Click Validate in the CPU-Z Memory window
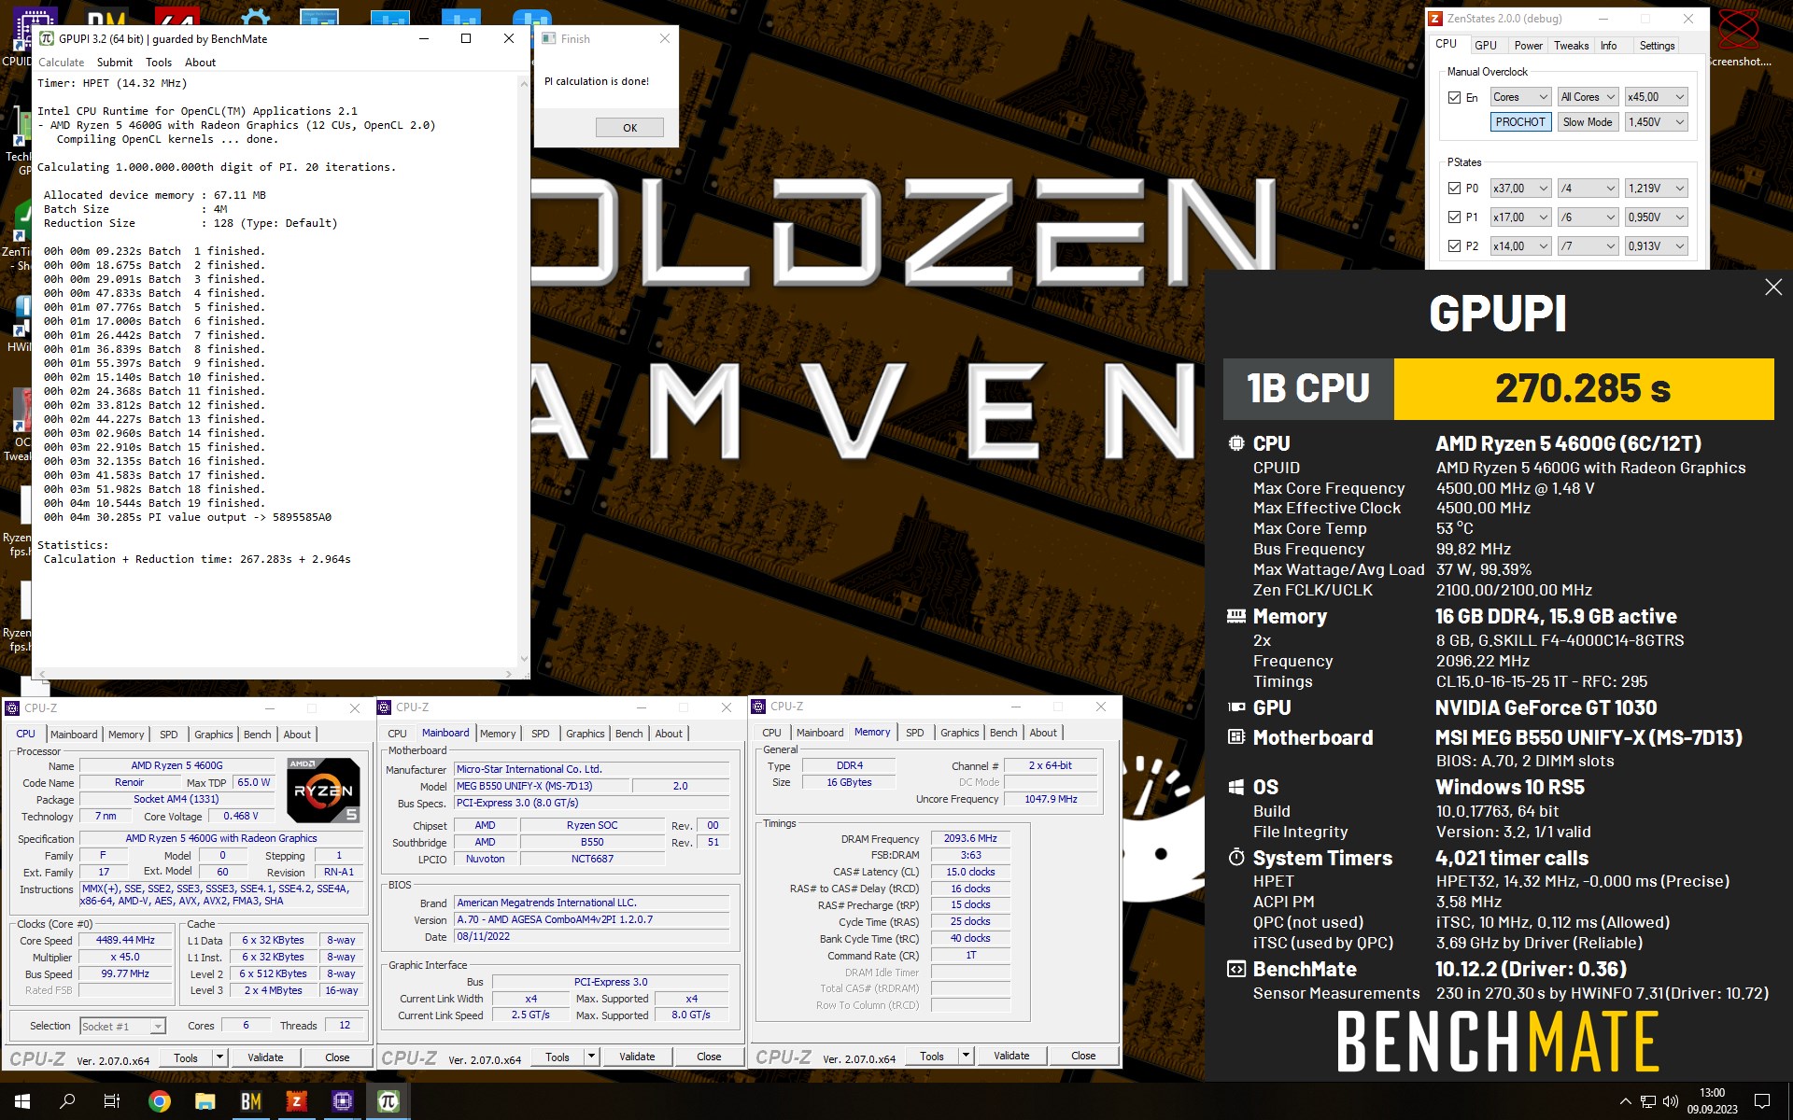This screenshot has height=1120, width=1793. 1011,1056
